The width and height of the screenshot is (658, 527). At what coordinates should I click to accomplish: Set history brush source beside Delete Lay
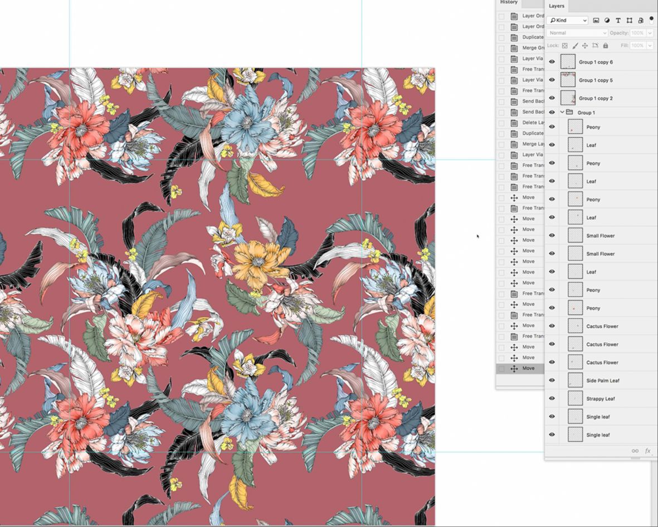coord(501,123)
